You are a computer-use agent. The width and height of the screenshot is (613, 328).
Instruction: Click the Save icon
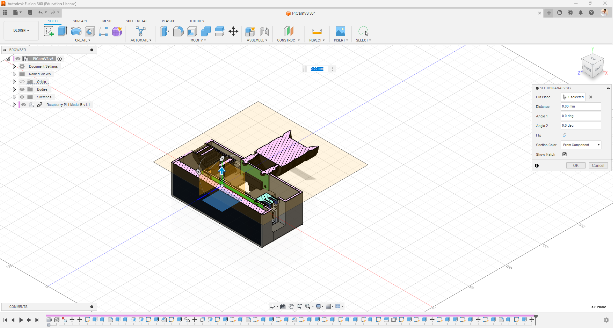(x=30, y=12)
